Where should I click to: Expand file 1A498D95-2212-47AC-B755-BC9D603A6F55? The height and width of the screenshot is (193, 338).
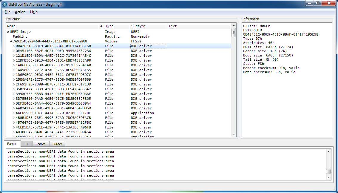click(x=14, y=70)
